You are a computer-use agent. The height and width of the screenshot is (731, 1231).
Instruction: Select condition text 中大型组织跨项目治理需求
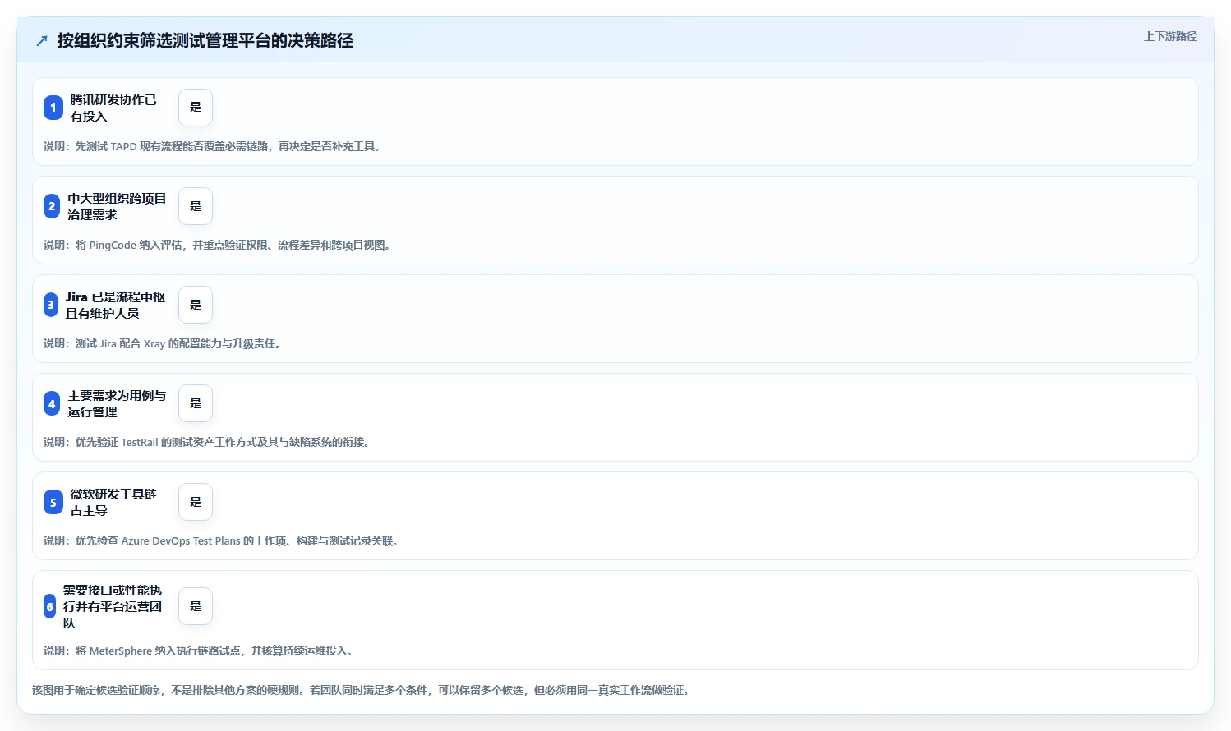tap(117, 206)
